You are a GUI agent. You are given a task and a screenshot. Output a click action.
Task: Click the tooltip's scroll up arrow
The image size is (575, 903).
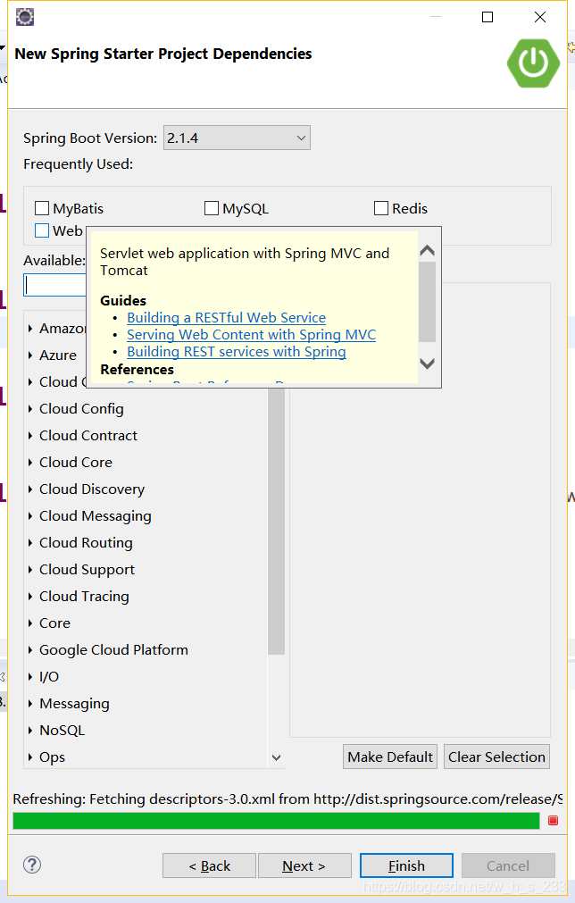[427, 250]
